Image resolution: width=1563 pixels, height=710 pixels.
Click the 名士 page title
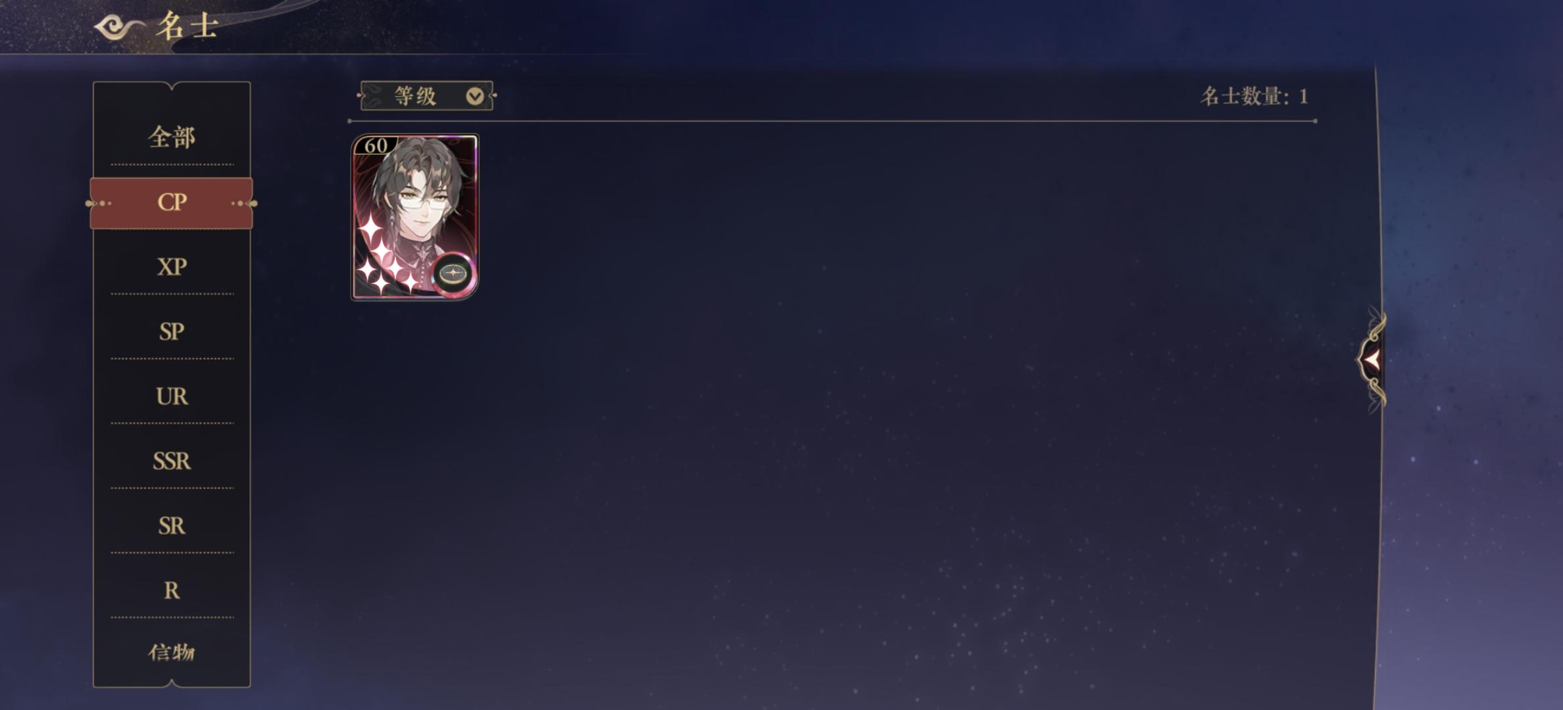(187, 27)
